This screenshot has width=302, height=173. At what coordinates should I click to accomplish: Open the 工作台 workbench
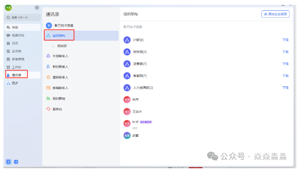[x=22, y=67]
